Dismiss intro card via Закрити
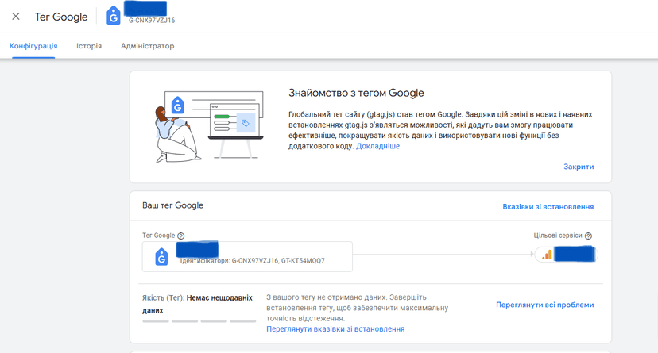Viewport: 658px width, 353px height. click(579, 167)
